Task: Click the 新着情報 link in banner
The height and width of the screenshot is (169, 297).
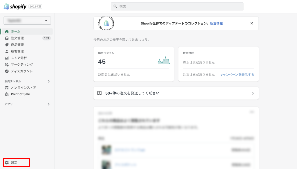Action: pyautogui.click(x=216, y=24)
